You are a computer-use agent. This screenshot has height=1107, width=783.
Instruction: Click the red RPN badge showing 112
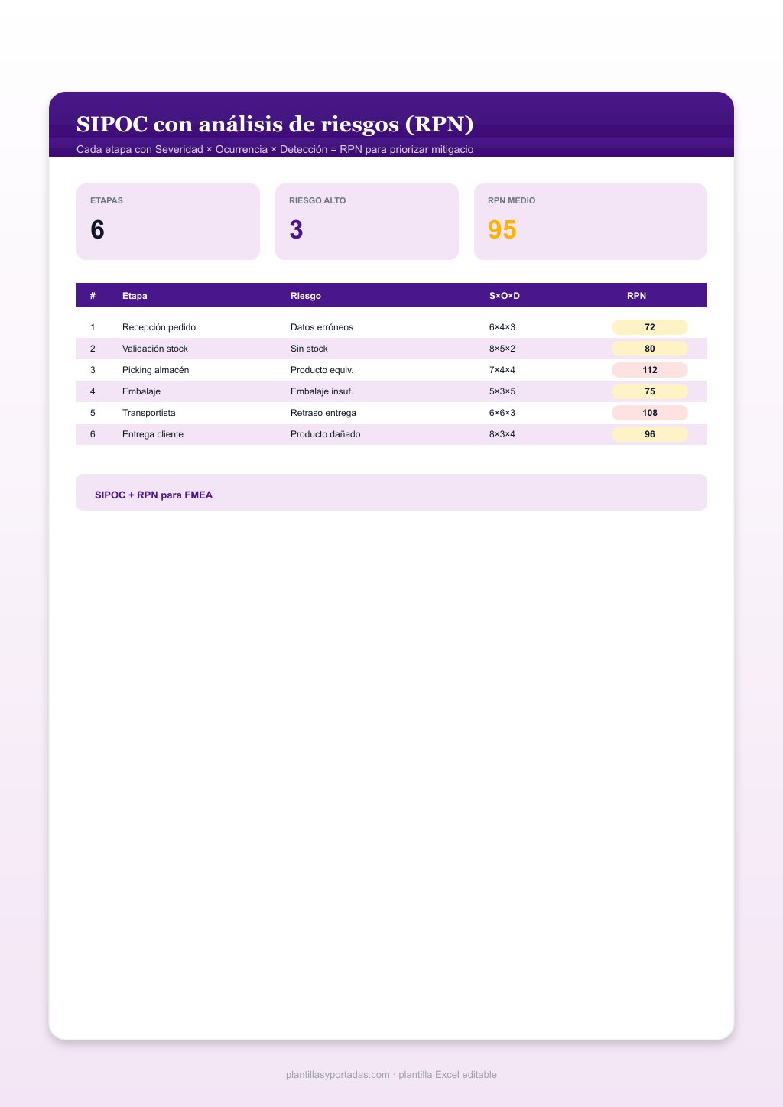tap(650, 370)
